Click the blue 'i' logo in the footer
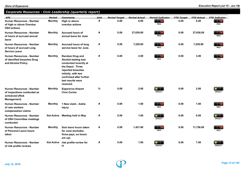This screenshot has height=173, width=245. pos(121,164)
